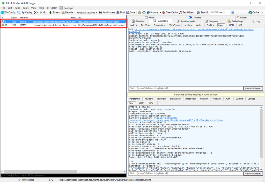
Task: Switch to the Statistics tab
Action: [x=138, y=21]
